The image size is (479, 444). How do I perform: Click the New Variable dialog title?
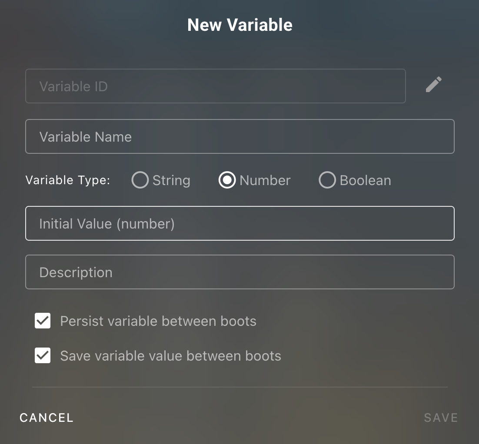239,25
